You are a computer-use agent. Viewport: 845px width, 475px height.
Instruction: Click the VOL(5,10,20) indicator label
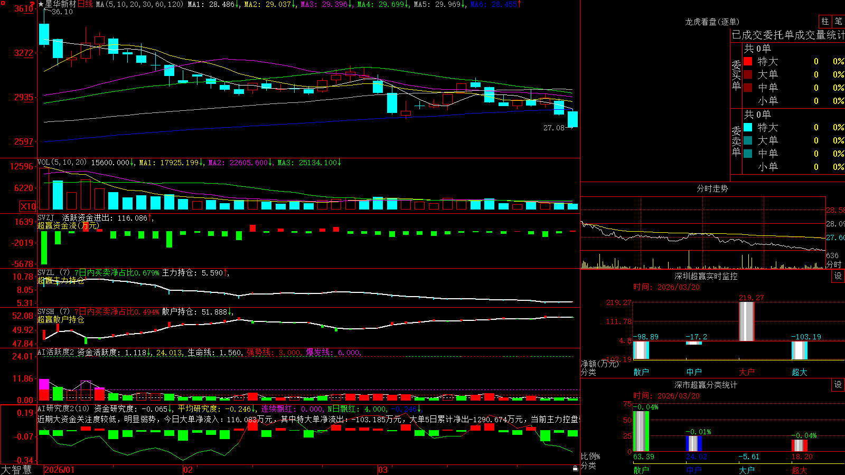(x=62, y=163)
